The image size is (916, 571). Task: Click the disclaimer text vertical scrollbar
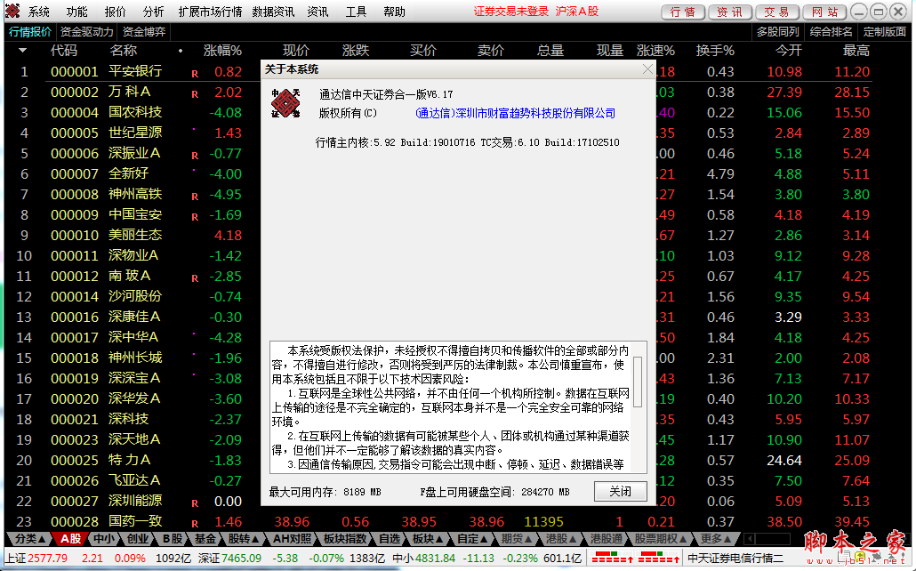click(638, 382)
